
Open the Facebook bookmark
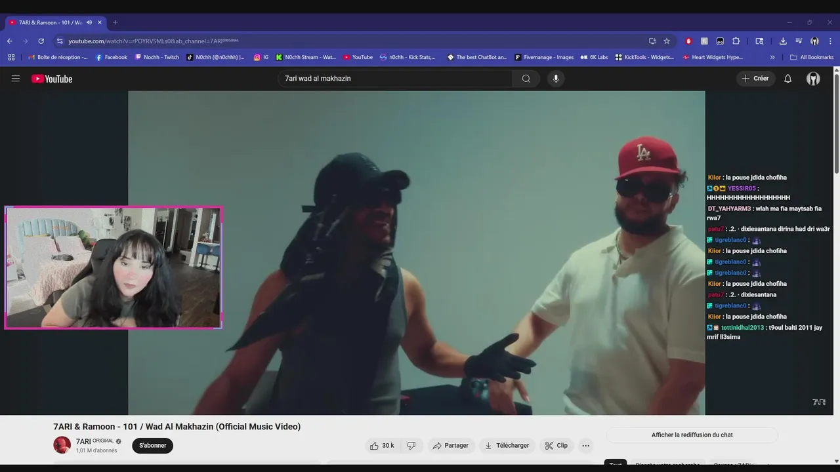click(112, 57)
